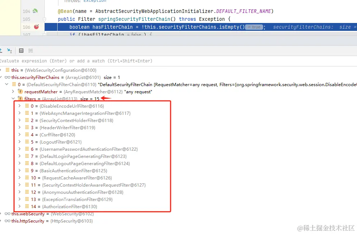This screenshot has width=357, height=234.
Task: Expand the UsernamePasswordAuthenticationFilter@6122 entry
Action: click(x=19, y=149)
